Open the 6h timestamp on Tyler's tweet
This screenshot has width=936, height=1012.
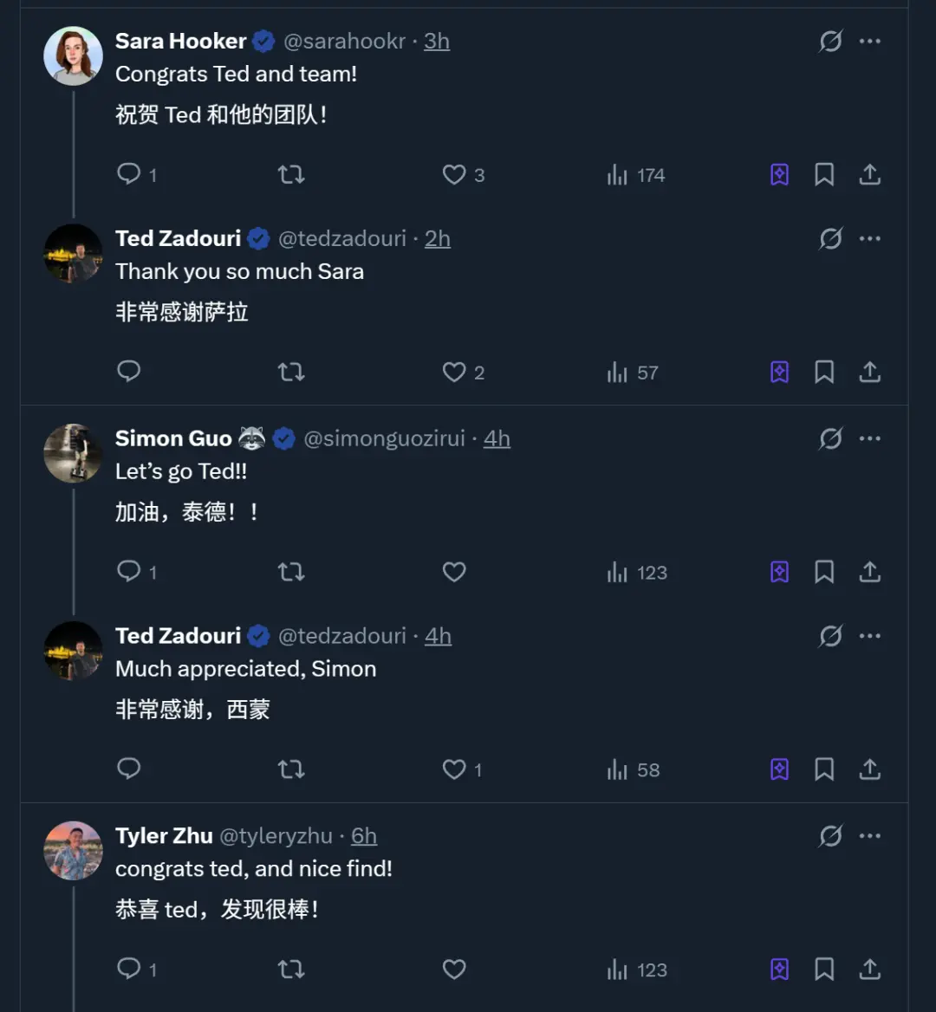[x=364, y=836]
